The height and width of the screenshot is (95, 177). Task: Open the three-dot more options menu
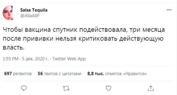169,10
